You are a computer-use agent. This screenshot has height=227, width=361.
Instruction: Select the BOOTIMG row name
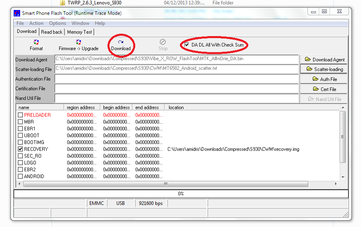(34, 142)
